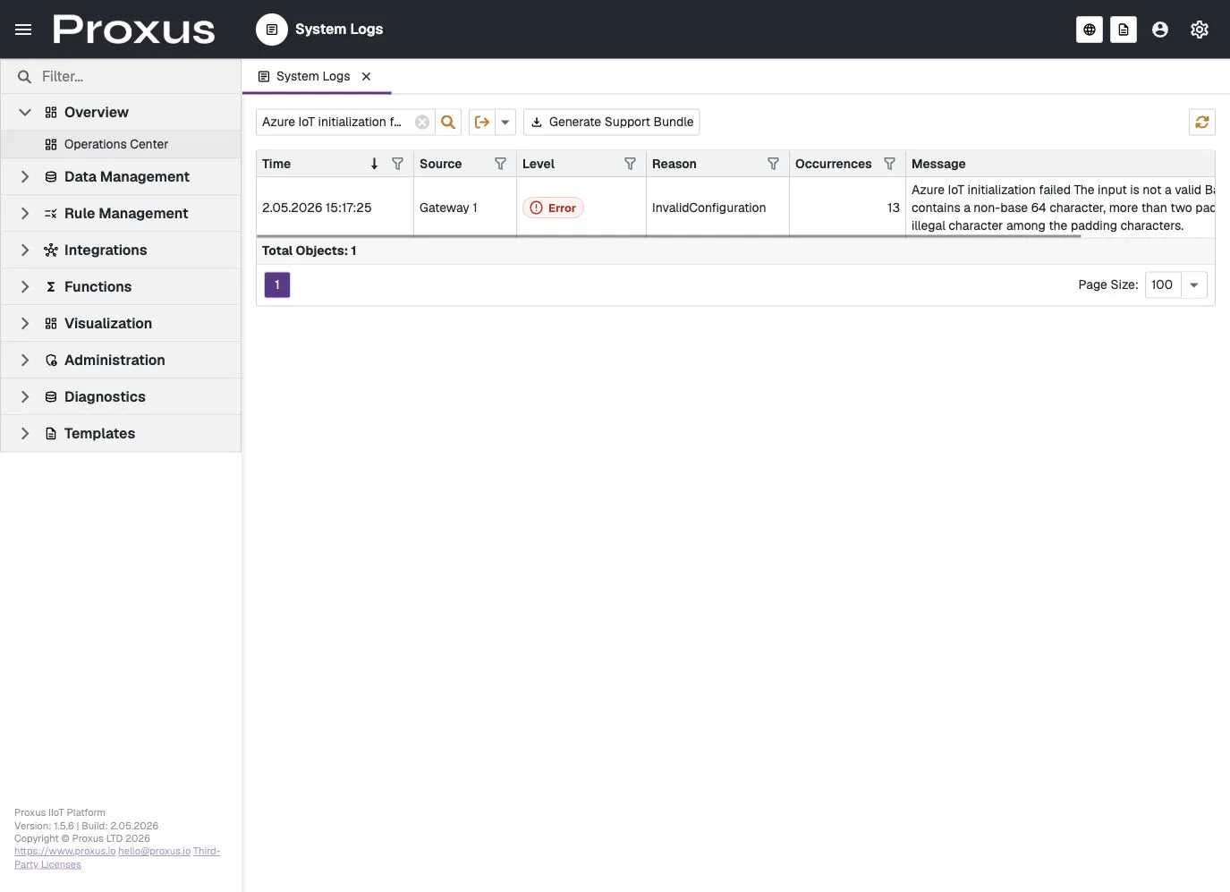Image resolution: width=1230 pixels, height=892 pixels.
Task: Click the Administration icon
Action: tap(51, 361)
